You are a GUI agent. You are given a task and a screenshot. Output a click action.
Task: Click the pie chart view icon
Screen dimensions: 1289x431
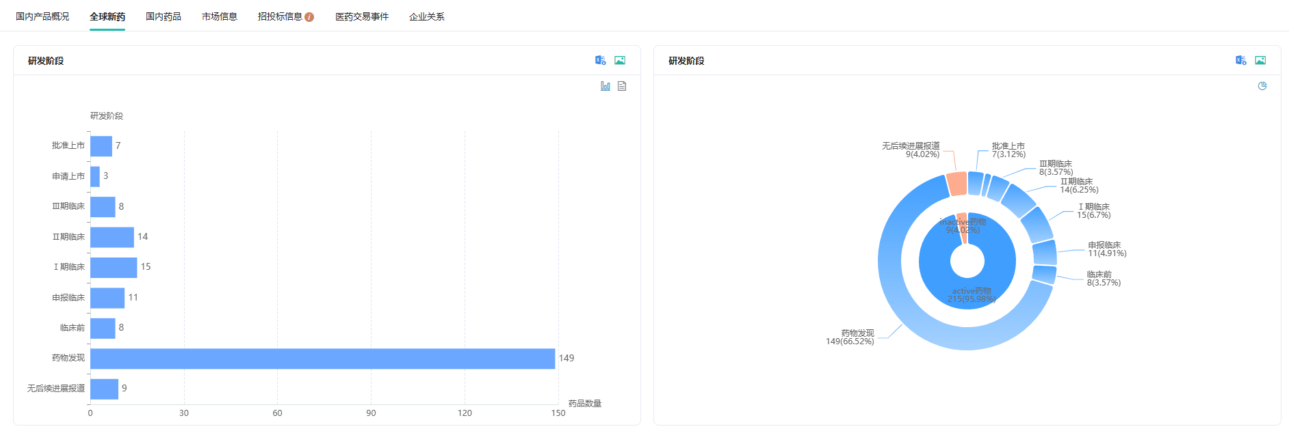[x=1262, y=86]
